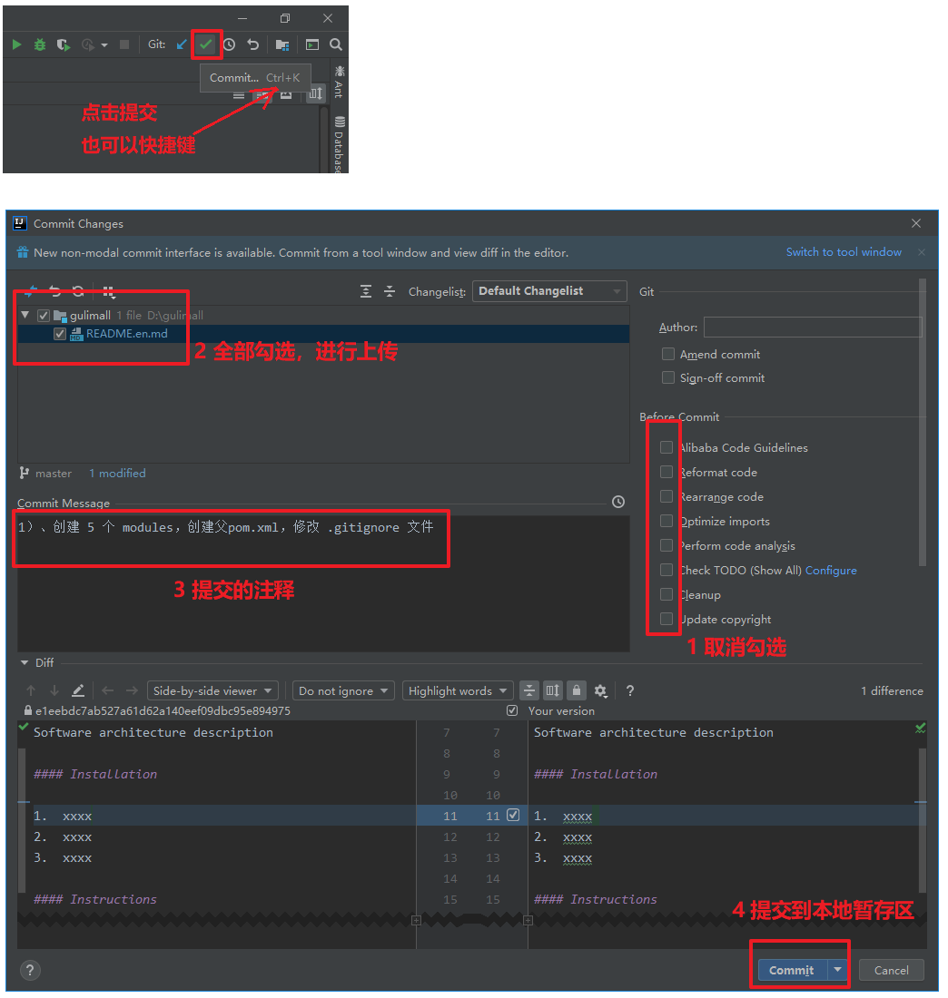
Task: Toggle Perform code analysis checkbox
Action: tap(667, 545)
